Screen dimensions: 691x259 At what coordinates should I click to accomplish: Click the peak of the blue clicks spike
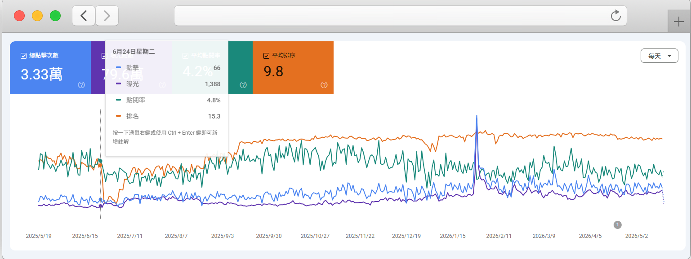[x=477, y=116]
